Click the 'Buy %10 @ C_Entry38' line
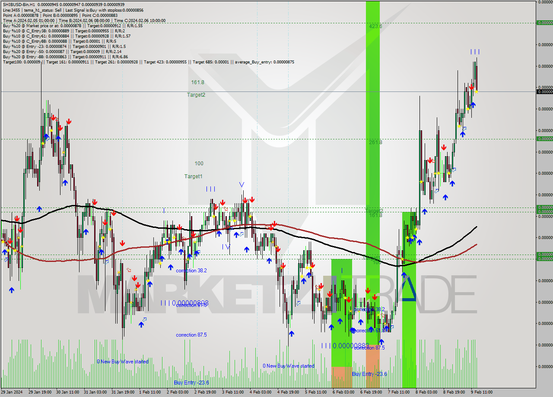 pos(64,31)
